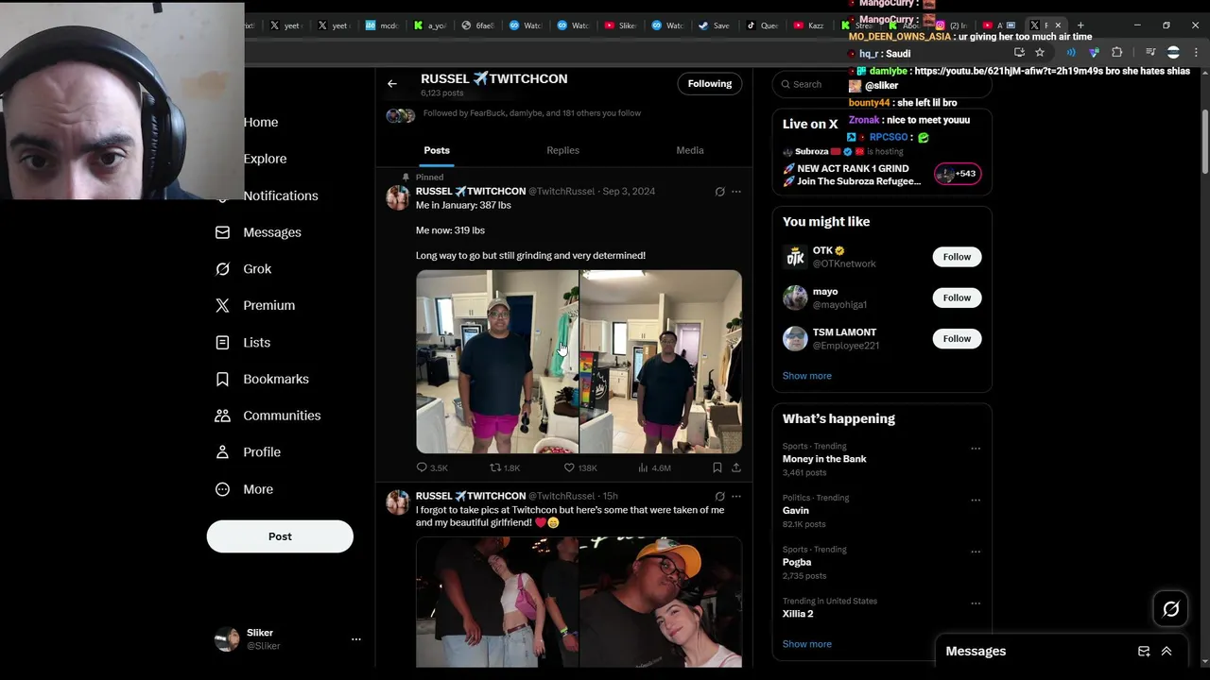
Task: Open Grok icon on Twitchcon pics post
Action: coord(719,496)
